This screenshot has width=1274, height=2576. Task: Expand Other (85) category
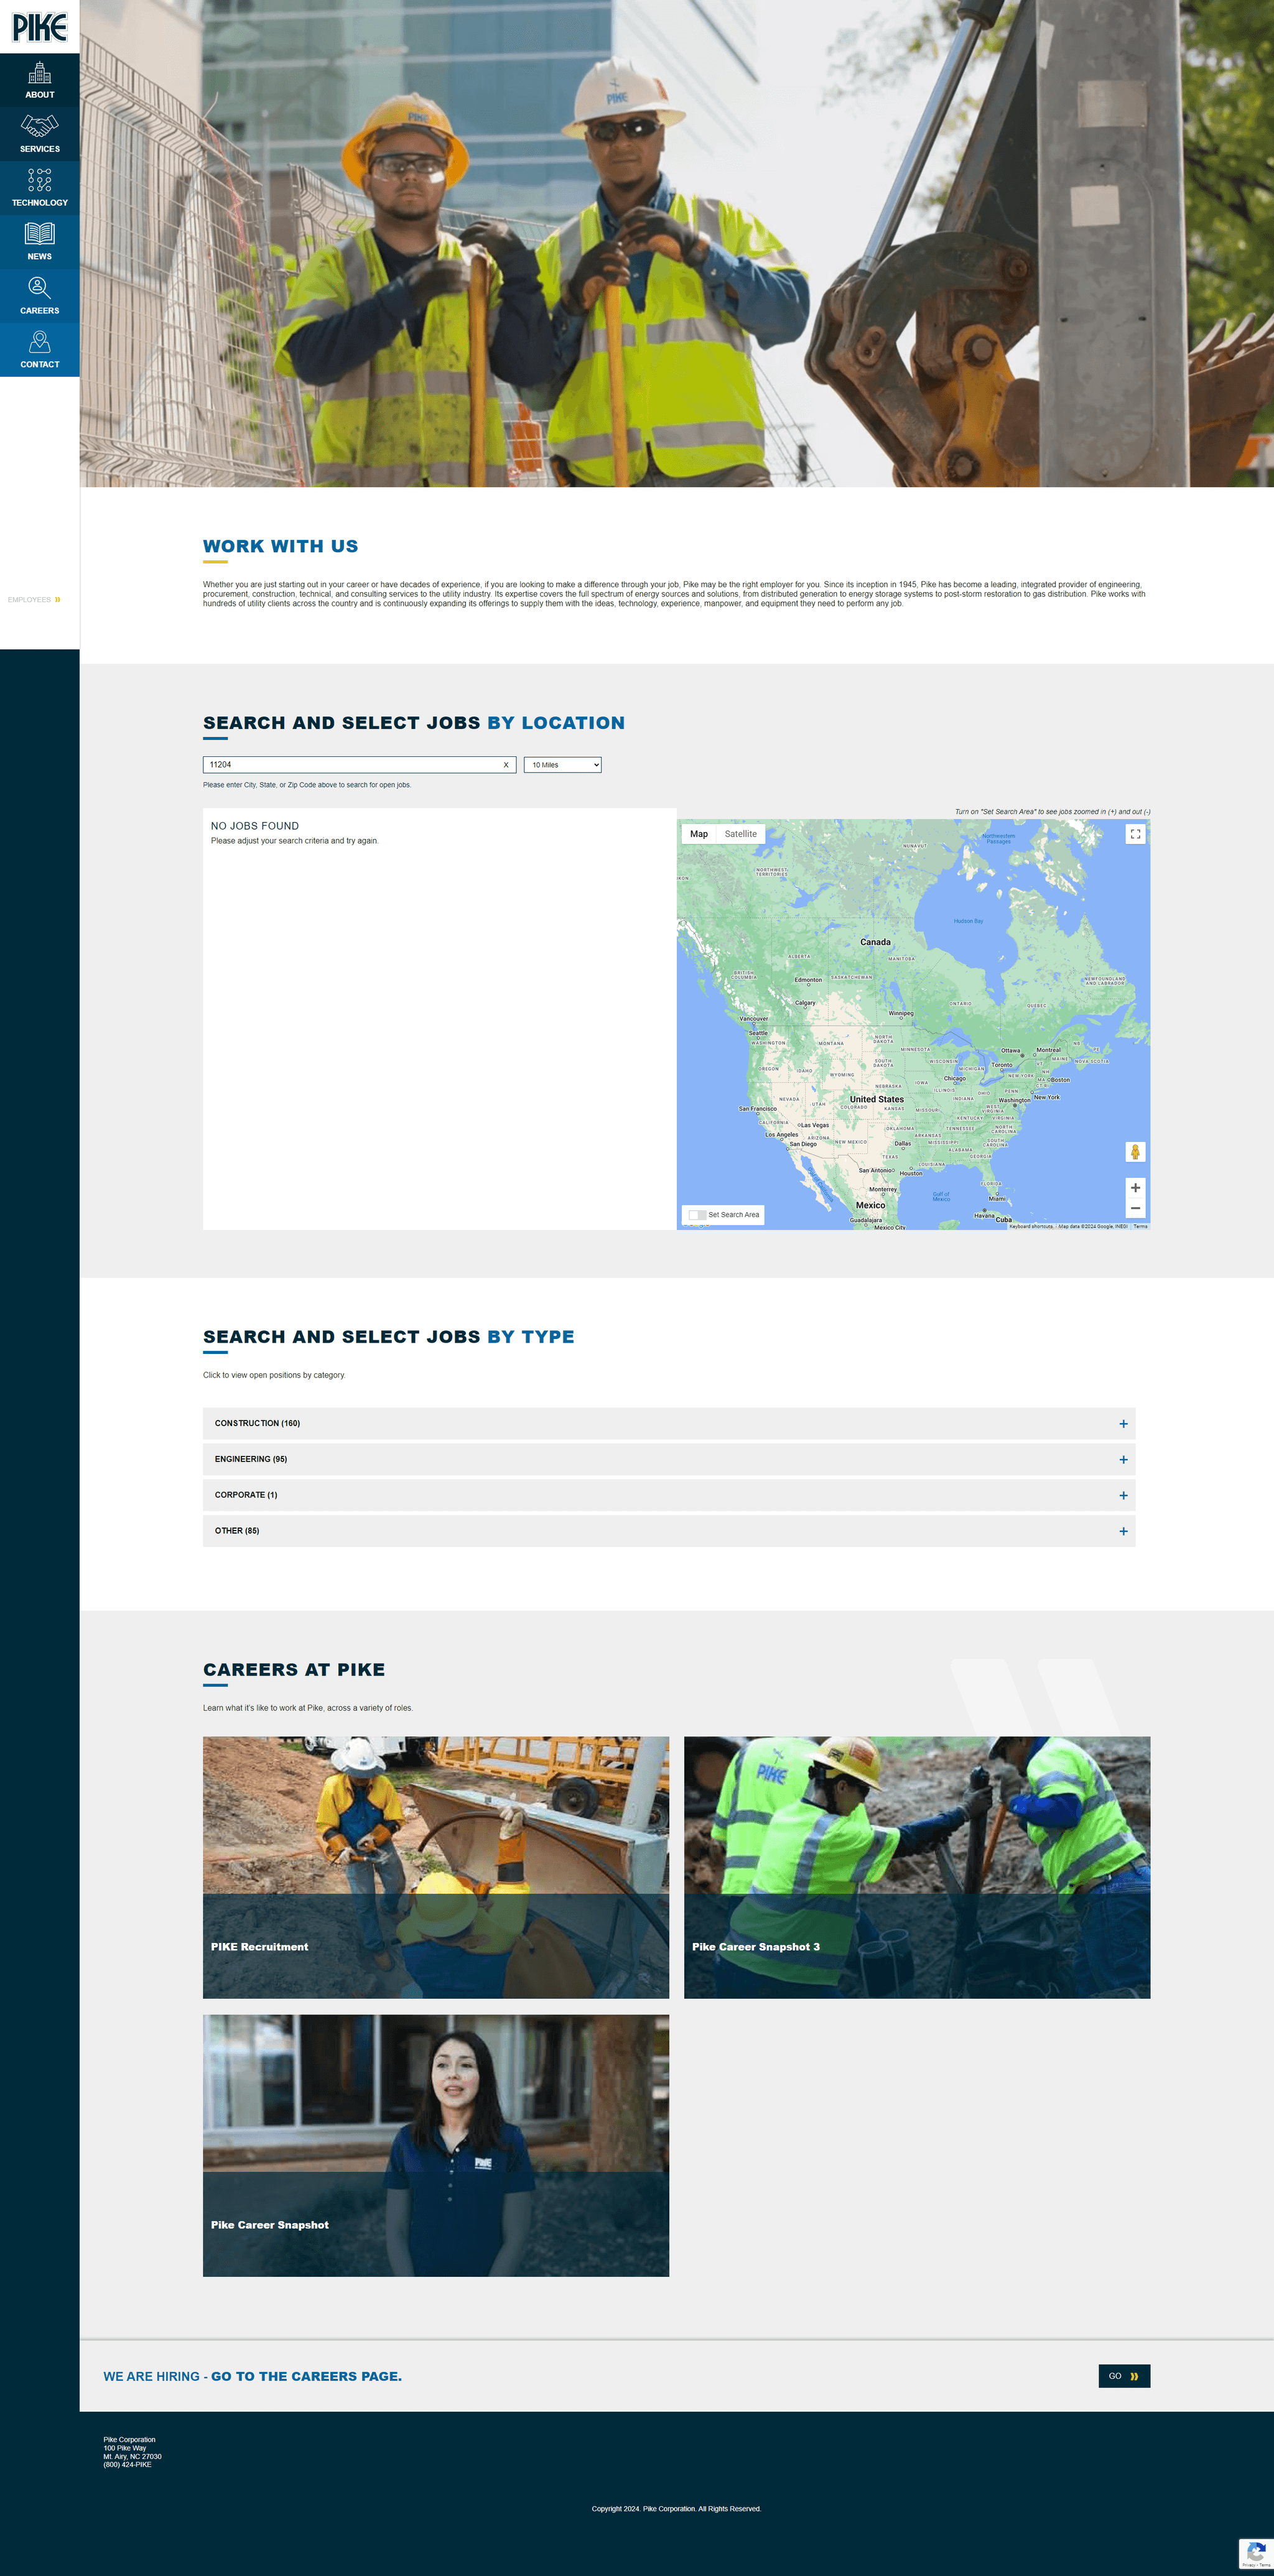pos(669,1531)
